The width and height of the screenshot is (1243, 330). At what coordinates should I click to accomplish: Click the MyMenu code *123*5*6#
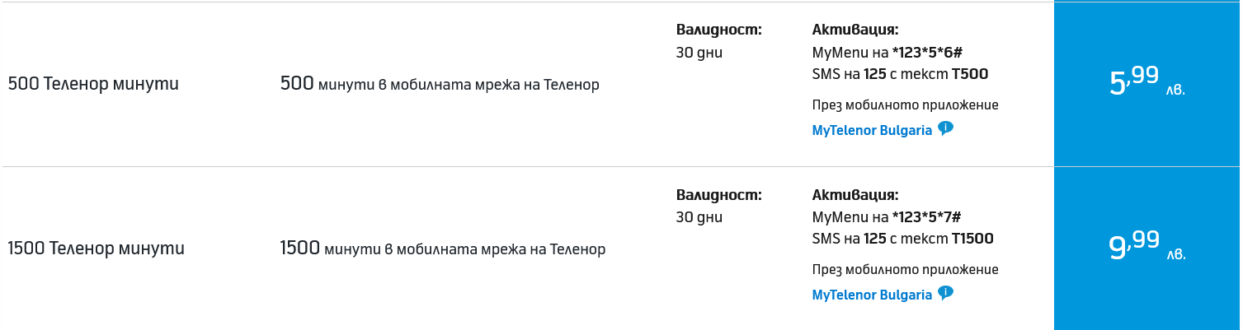coord(926,53)
